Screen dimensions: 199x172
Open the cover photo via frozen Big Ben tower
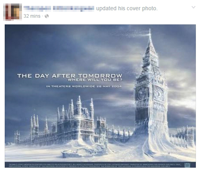coord(151,92)
